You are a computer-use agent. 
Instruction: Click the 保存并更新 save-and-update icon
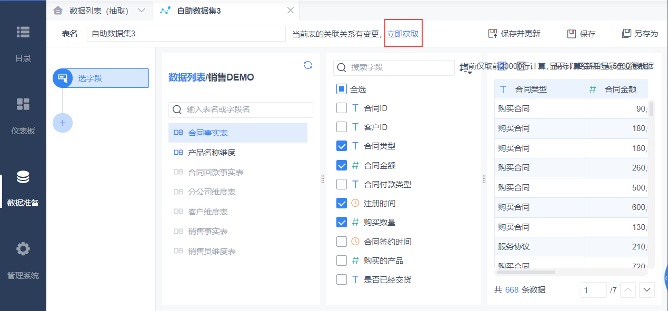tap(493, 34)
